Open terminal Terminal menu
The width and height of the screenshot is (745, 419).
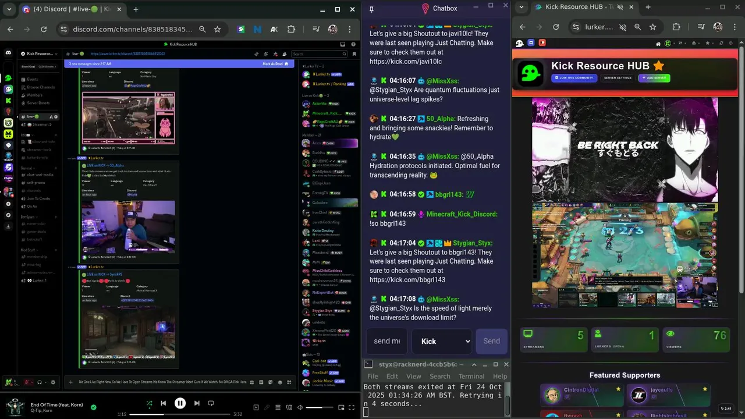[x=471, y=377]
